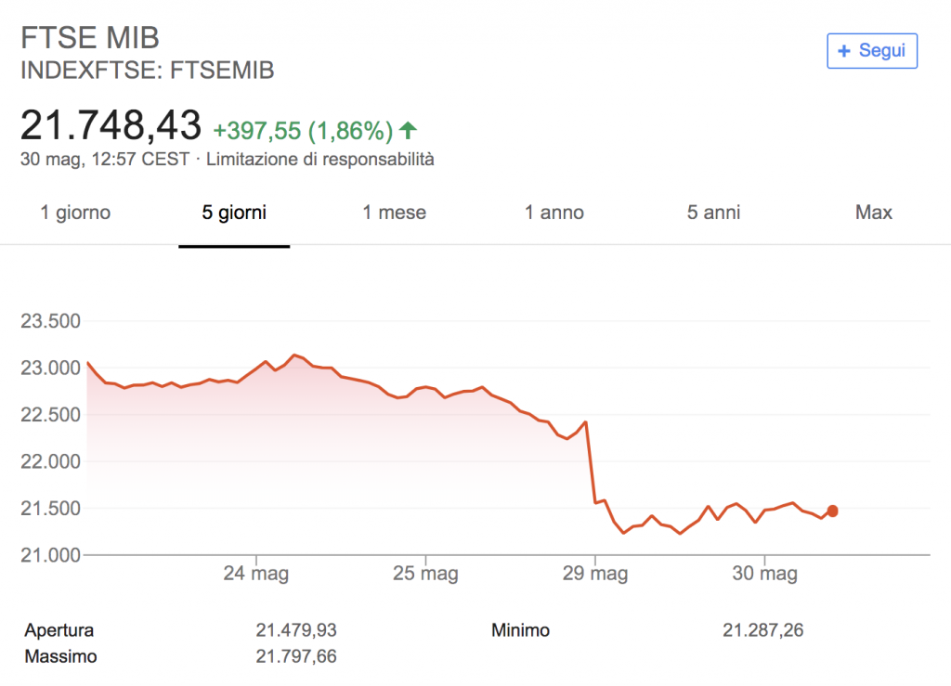Click the red current-value dot on chart

tap(833, 511)
